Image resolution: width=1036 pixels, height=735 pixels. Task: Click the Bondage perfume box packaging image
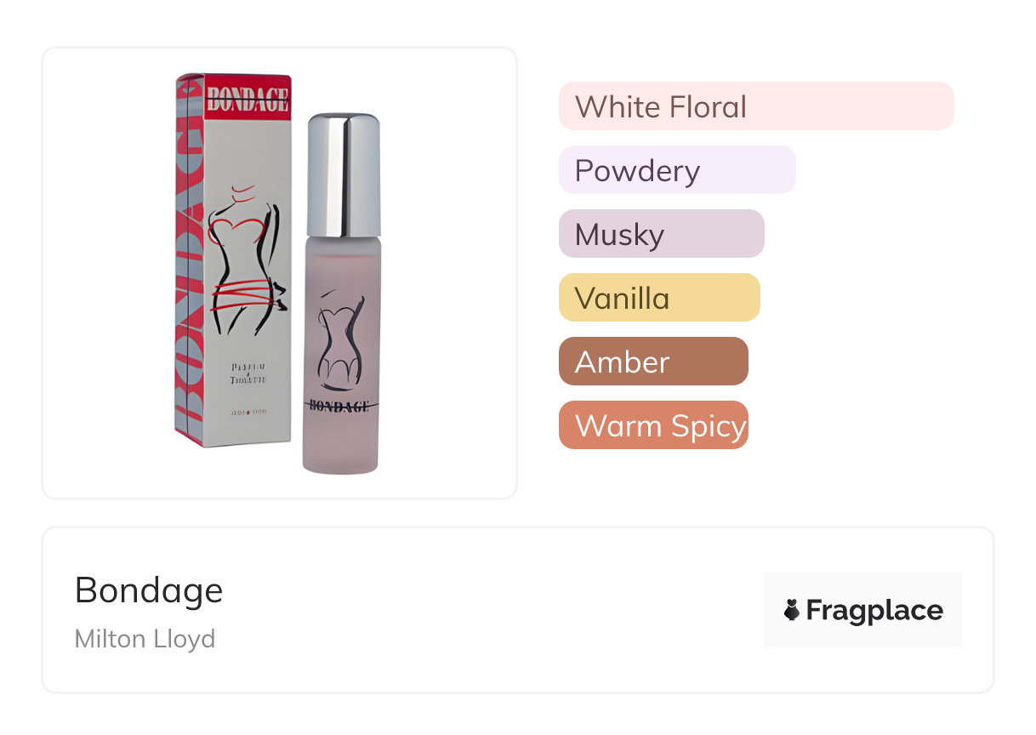point(233,259)
